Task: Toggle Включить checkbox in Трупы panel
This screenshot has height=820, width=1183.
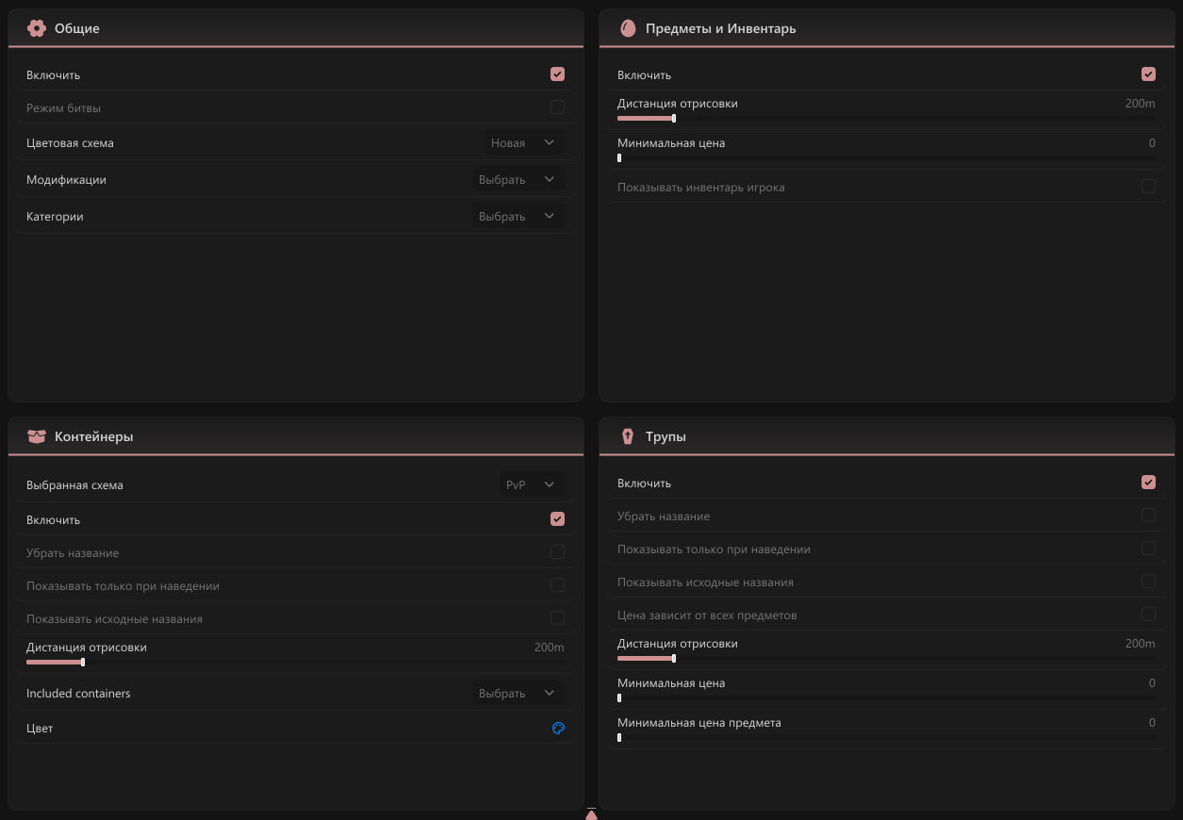Action: click(x=1148, y=483)
